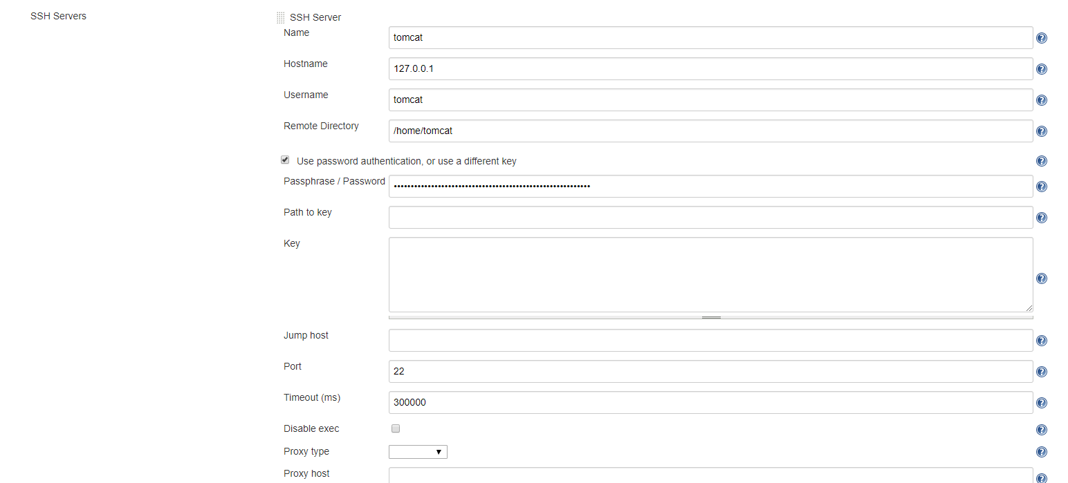Click the Key textarea resize bar
The image size is (1068, 483).
click(710, 317)
